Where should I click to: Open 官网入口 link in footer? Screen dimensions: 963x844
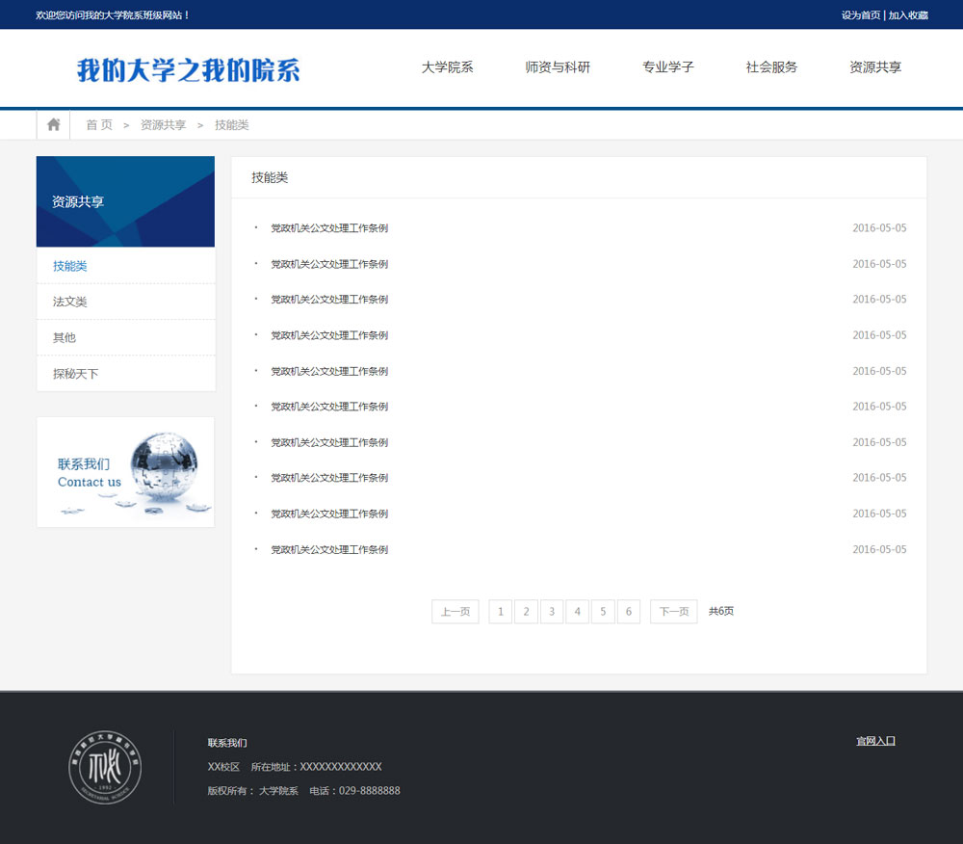pos(875,741)
